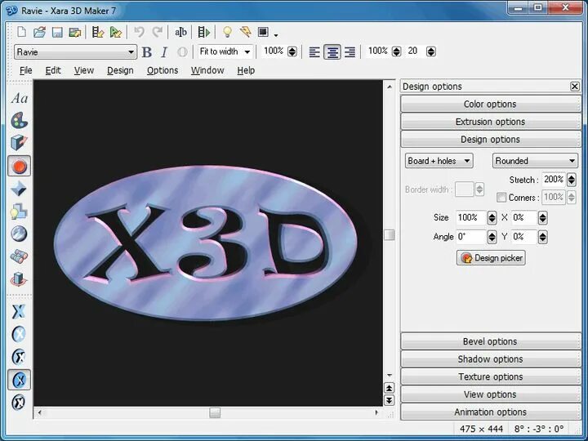This screenshot has width=588, height=441.
Task: Close the Design options panel
Action: (x=574, y=87)
